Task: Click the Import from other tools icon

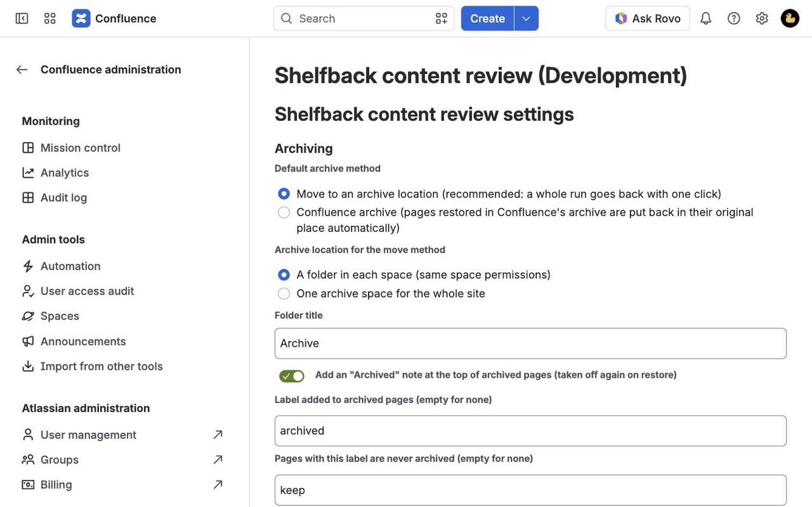Action: 28,366
